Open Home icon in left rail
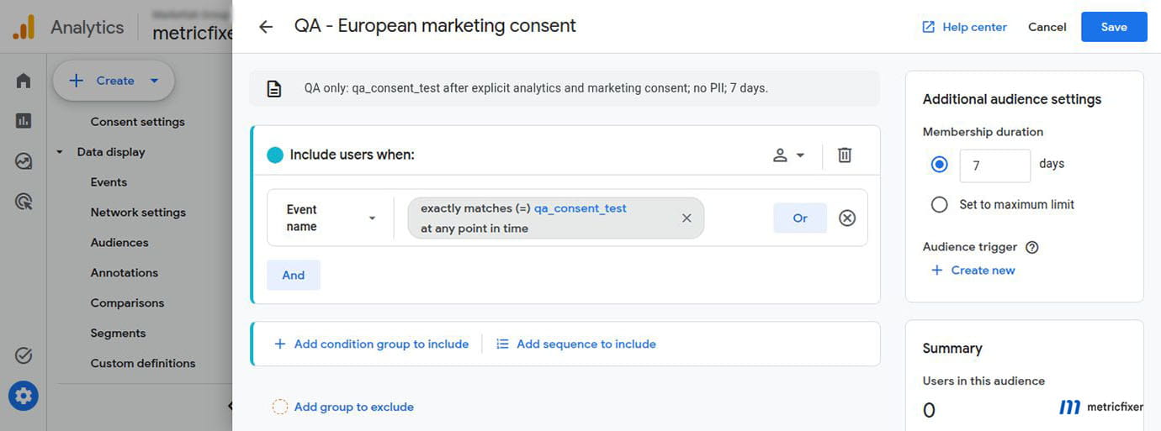The image size is (1161, 431). tap(24, 81)
